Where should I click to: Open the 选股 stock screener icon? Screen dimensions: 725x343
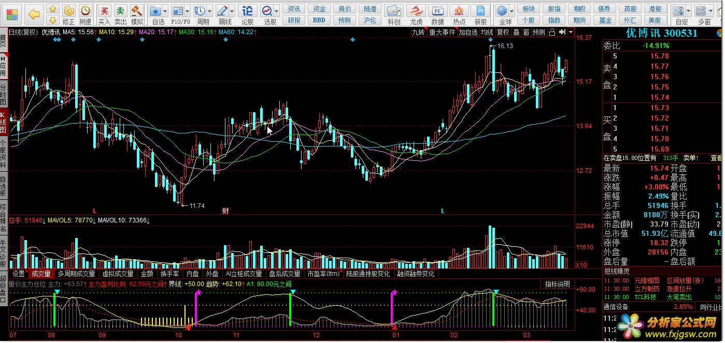(267, 10)
